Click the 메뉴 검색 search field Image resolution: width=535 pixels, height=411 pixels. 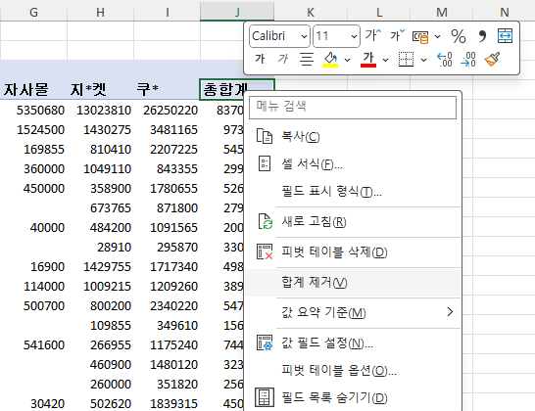pyautogui.click(x=353, y=108)
